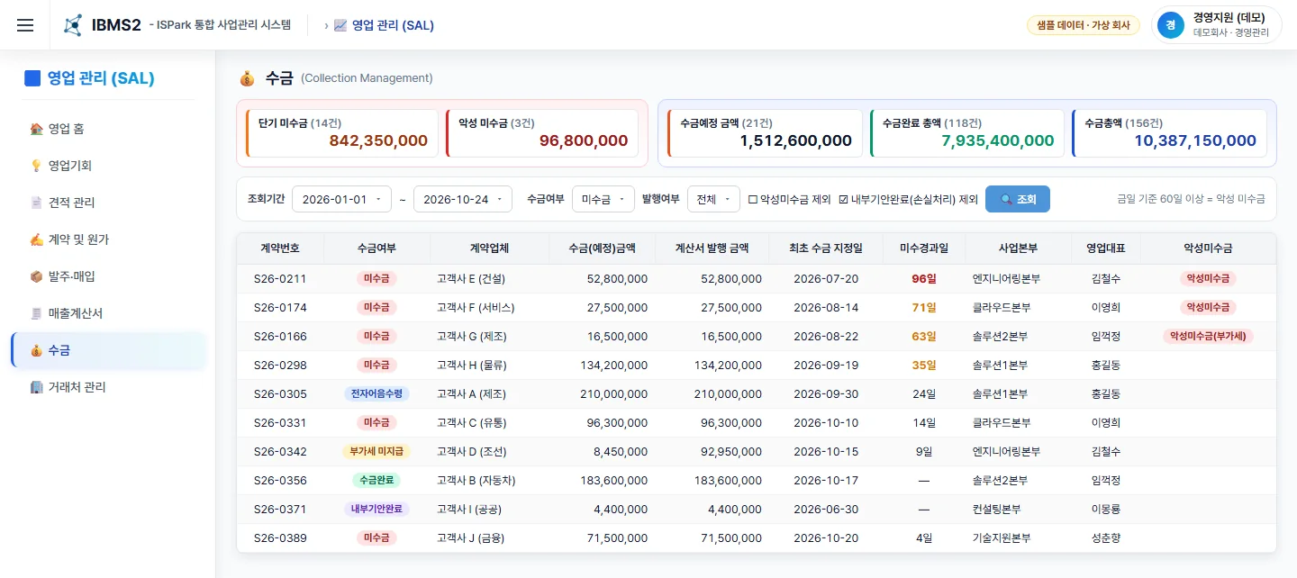
Task: Click the blue square by sidebar title
Action: tap(32, 78)
